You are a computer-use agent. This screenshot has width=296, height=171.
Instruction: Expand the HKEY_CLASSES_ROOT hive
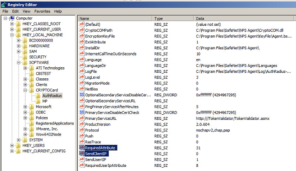pos(12,24)
